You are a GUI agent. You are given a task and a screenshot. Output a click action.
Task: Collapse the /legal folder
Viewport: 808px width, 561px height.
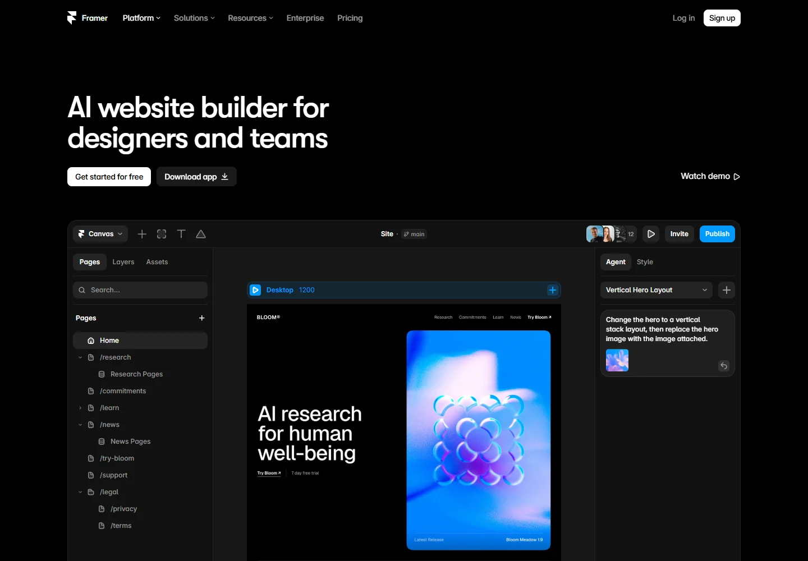[80, 492]
